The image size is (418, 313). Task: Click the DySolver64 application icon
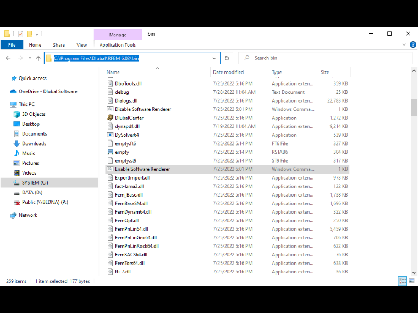point(110,135)
